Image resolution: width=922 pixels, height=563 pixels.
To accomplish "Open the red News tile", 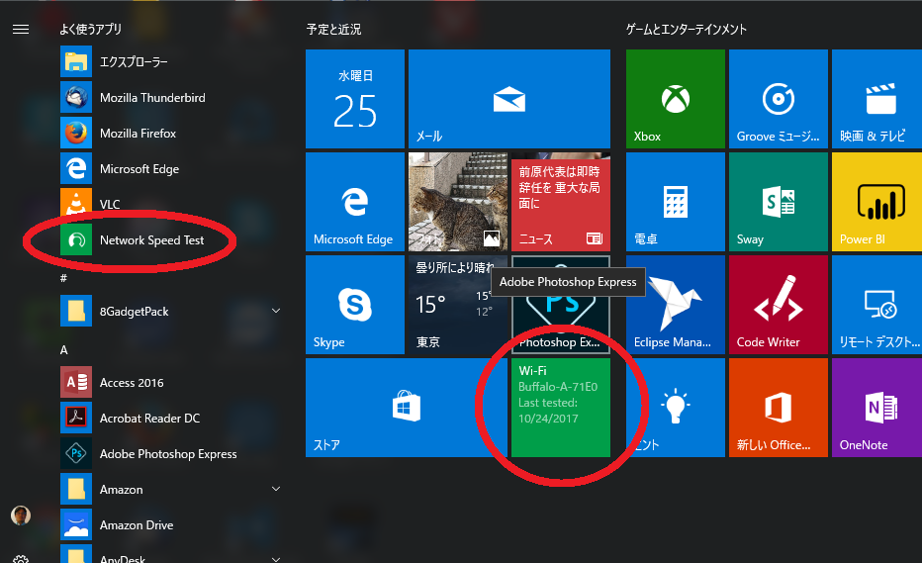I will point(561,202).
